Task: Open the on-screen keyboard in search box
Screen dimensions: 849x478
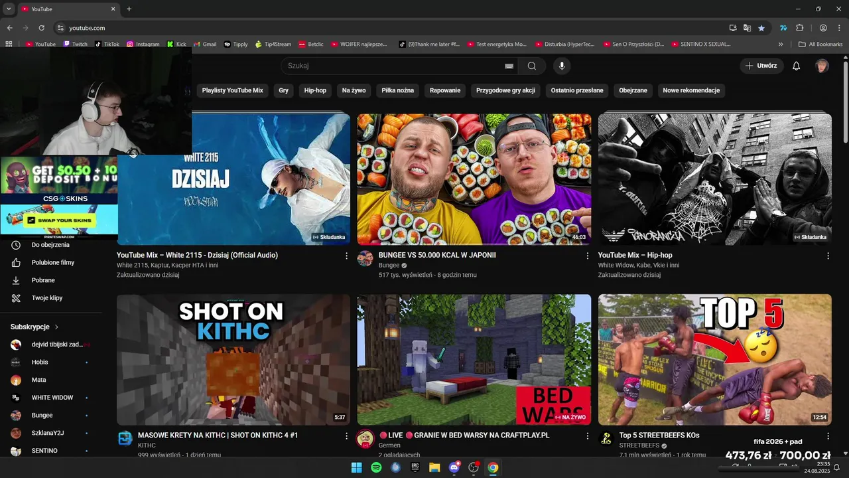Action: [509, 66]
